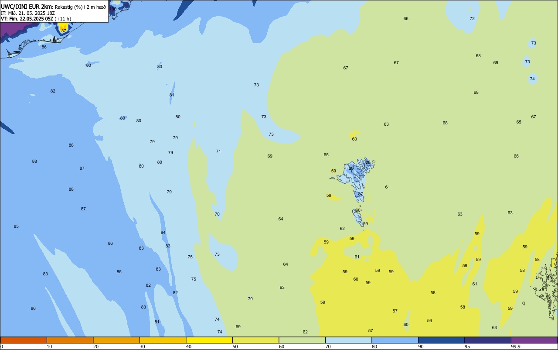Select the '56' humidity value

click(x=429, y=321)
